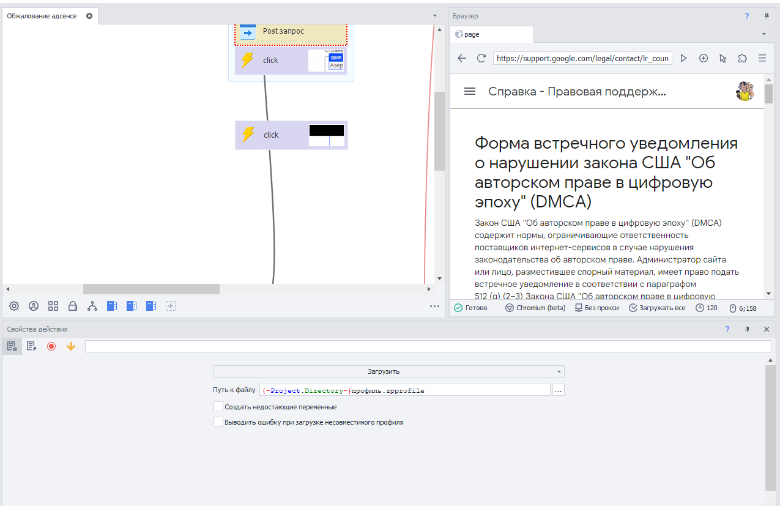Check 'Выводить ошибку при загрузке несовместимого профиля'
The height and width of the screenshot is (506, 780).
pos(218,422)
